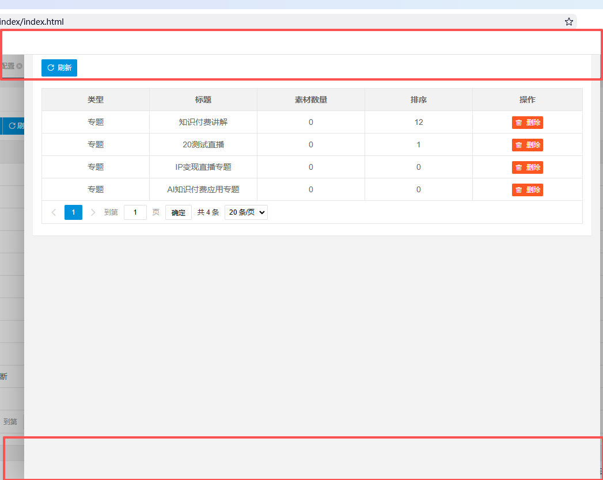
Task: Delete the AI知识付费应用专题 entry
Action: (527, 190)
